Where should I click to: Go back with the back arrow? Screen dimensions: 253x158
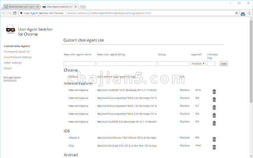point(4,13)
